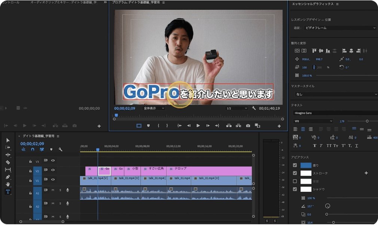Select the Razor tool

click(x=8, y=162)
